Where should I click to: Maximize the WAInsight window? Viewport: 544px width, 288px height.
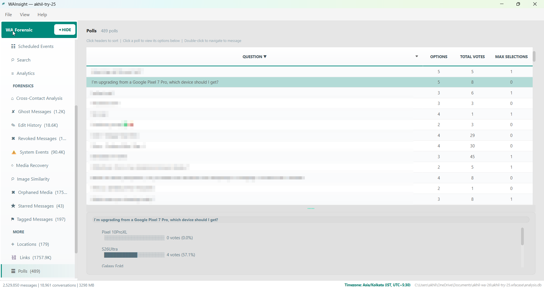[x=518, y=4]
